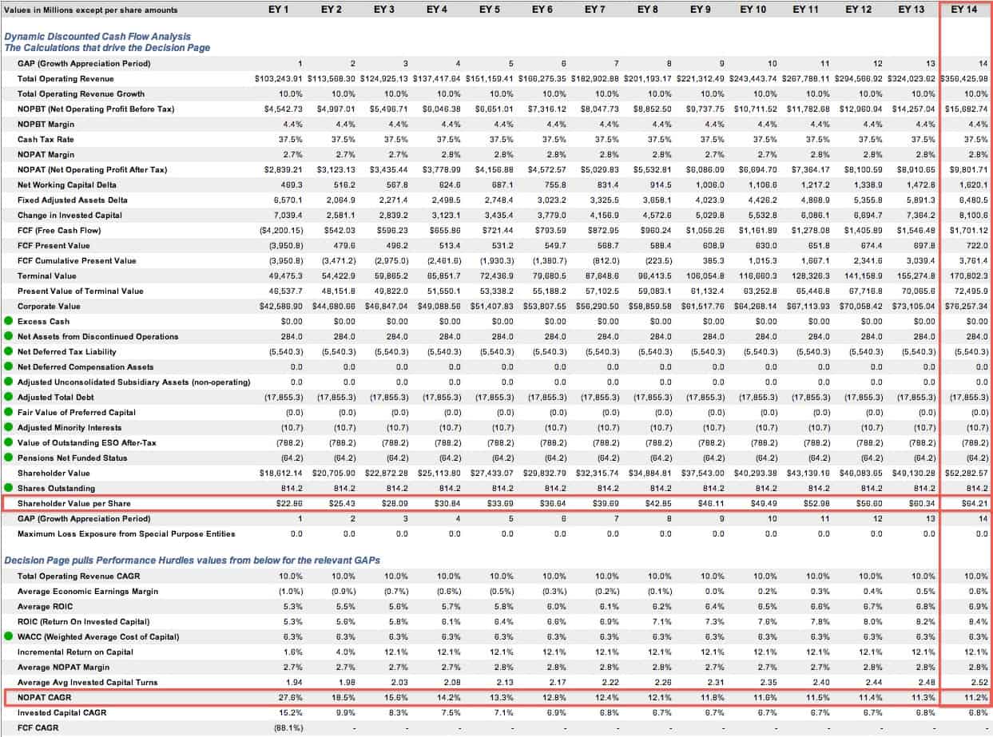The width and height of the screenshot is (993, 737).
Task: Select green indicator beside Adjusted Total Debt
Action: click(x=8, y=397)
